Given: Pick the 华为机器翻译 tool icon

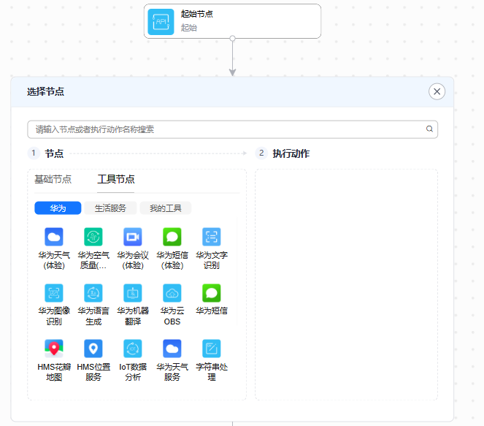Looking at the screenshot, I should (x=133, y=293).
